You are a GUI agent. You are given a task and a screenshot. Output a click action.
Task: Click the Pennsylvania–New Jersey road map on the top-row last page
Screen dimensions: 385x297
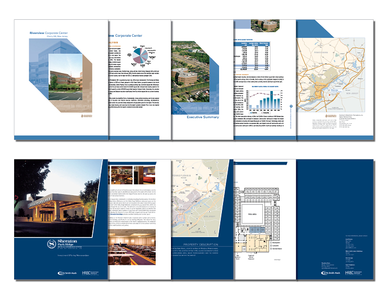click(331, 75)
